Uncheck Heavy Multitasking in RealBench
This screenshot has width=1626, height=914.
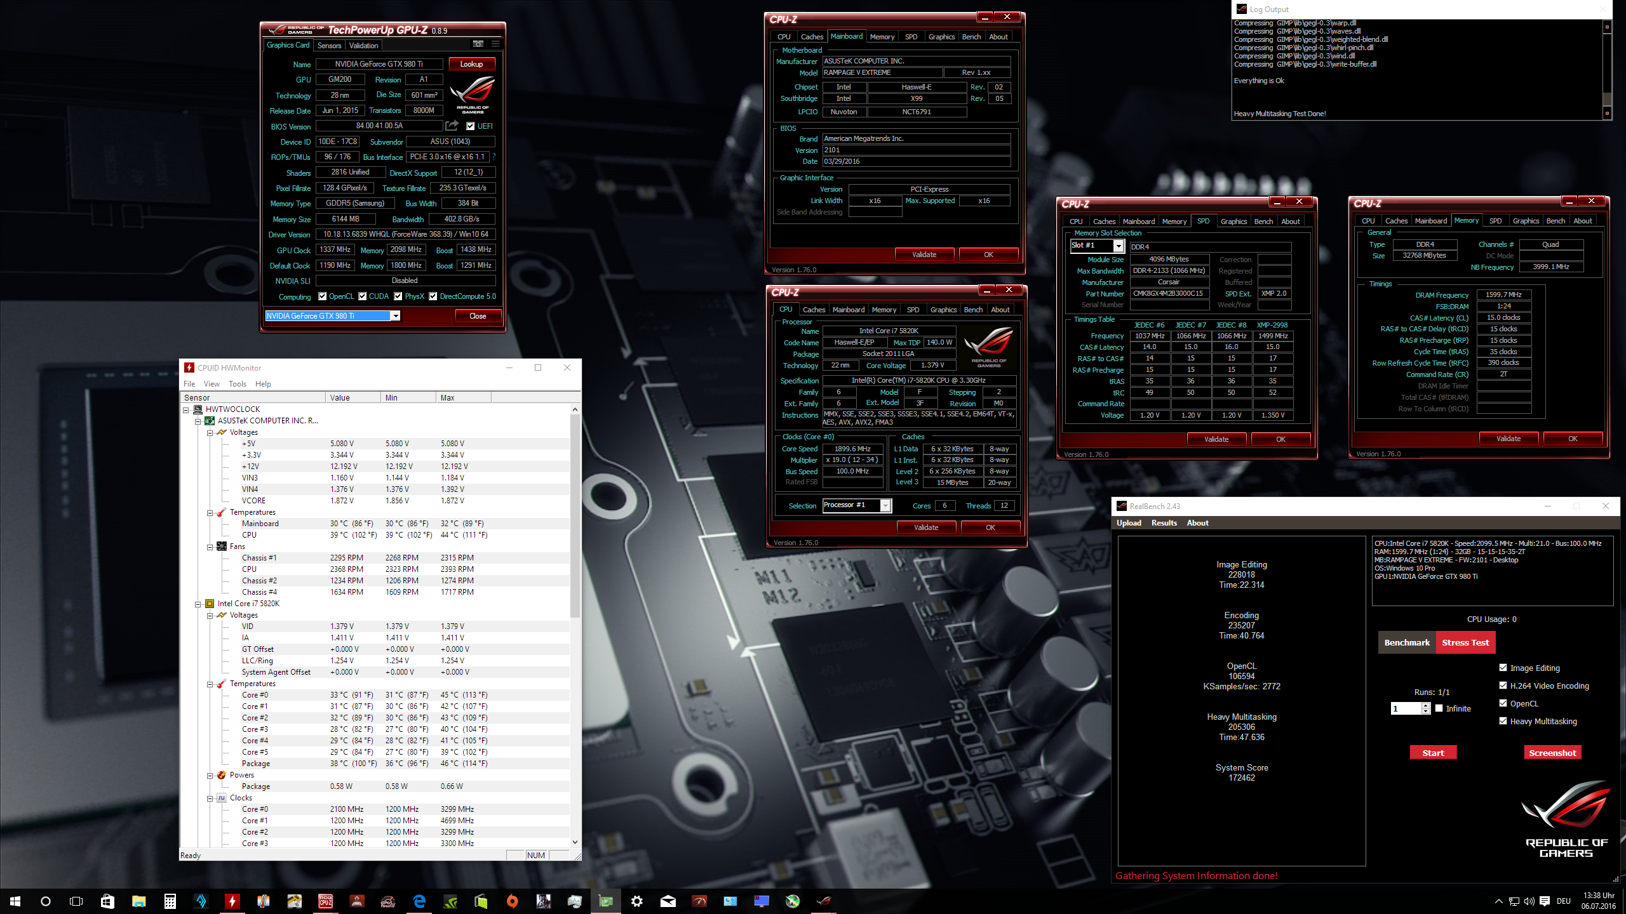point(1503,720)
